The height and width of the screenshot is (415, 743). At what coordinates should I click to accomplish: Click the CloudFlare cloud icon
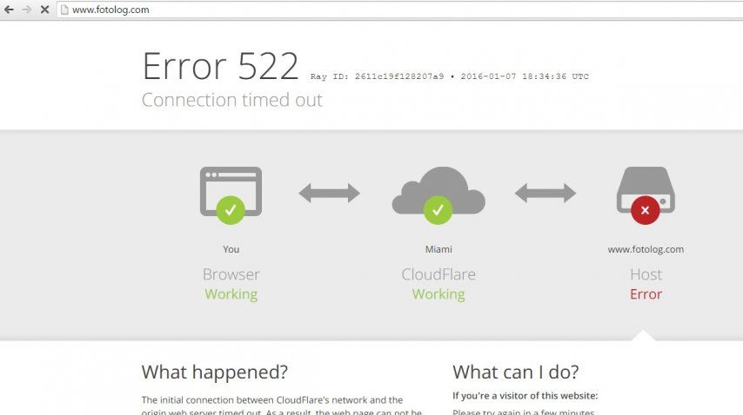pyautogui.click(x=438, y=194)
